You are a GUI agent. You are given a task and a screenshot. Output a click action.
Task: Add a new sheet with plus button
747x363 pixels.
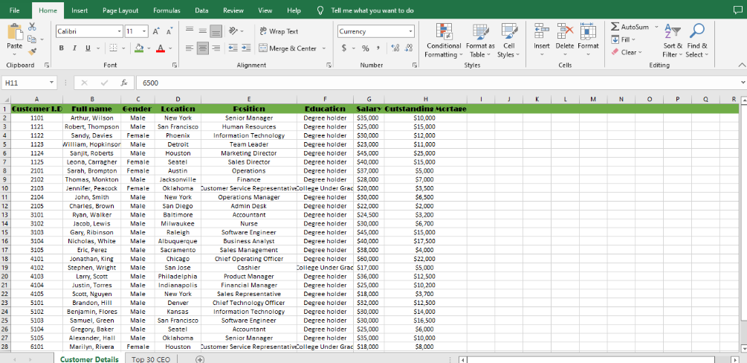pyautogui.click(x=201, y=359)
